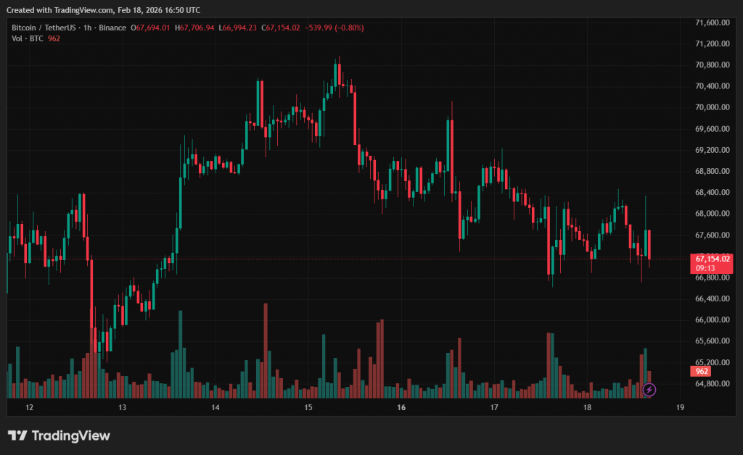This screenshot has height=455, width=743.
Task: Click the open price value O67,694.01
Action: click(x=150, y=28)
